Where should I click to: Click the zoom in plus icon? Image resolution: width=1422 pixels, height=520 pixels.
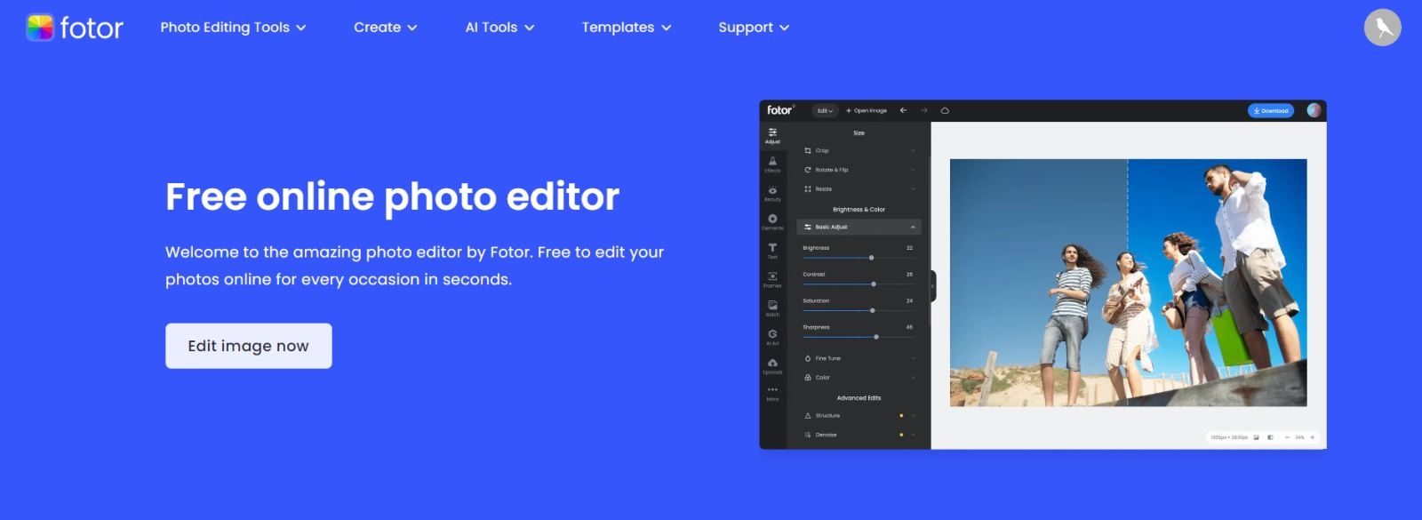click(1312, 437)
